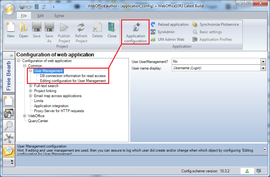Viewport: 270px width, 177px height.
Task: Click the quick access Close archive icon
Action: (x=37, y=7)
